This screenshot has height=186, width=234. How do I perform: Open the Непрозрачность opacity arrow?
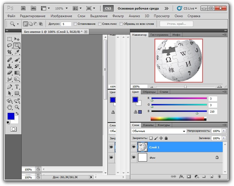coord(224,131)
